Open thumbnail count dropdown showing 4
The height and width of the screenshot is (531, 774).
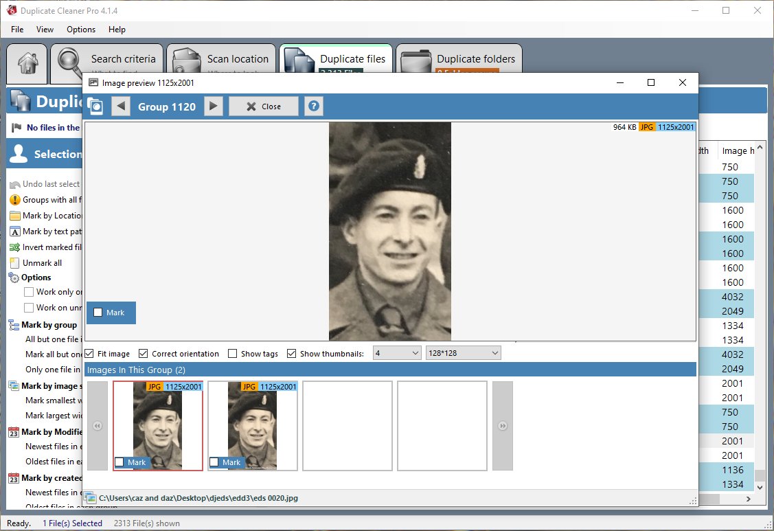click(x=396, y=353)
